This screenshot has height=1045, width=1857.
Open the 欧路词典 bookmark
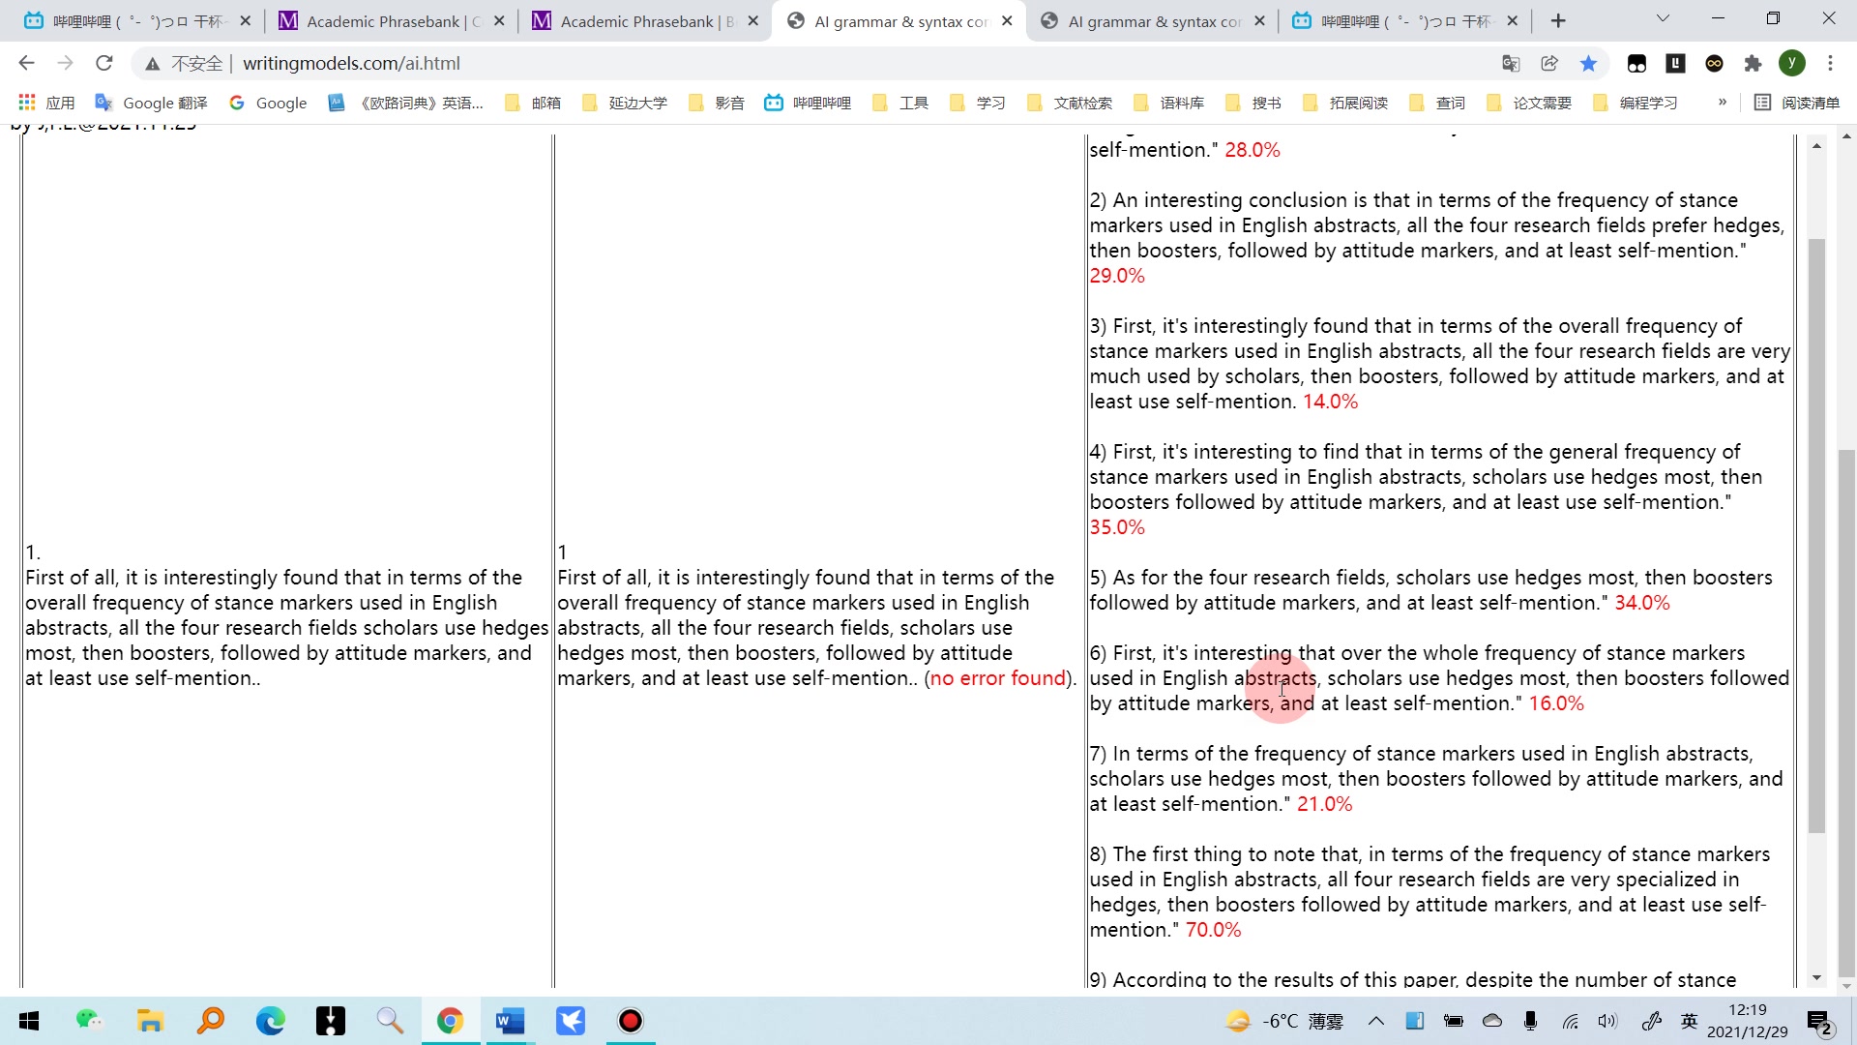[405, 103]
